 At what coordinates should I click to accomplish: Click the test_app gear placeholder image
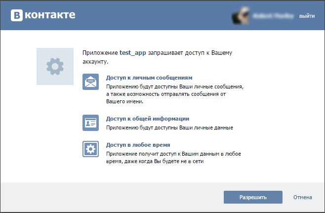tap(55, 66)
